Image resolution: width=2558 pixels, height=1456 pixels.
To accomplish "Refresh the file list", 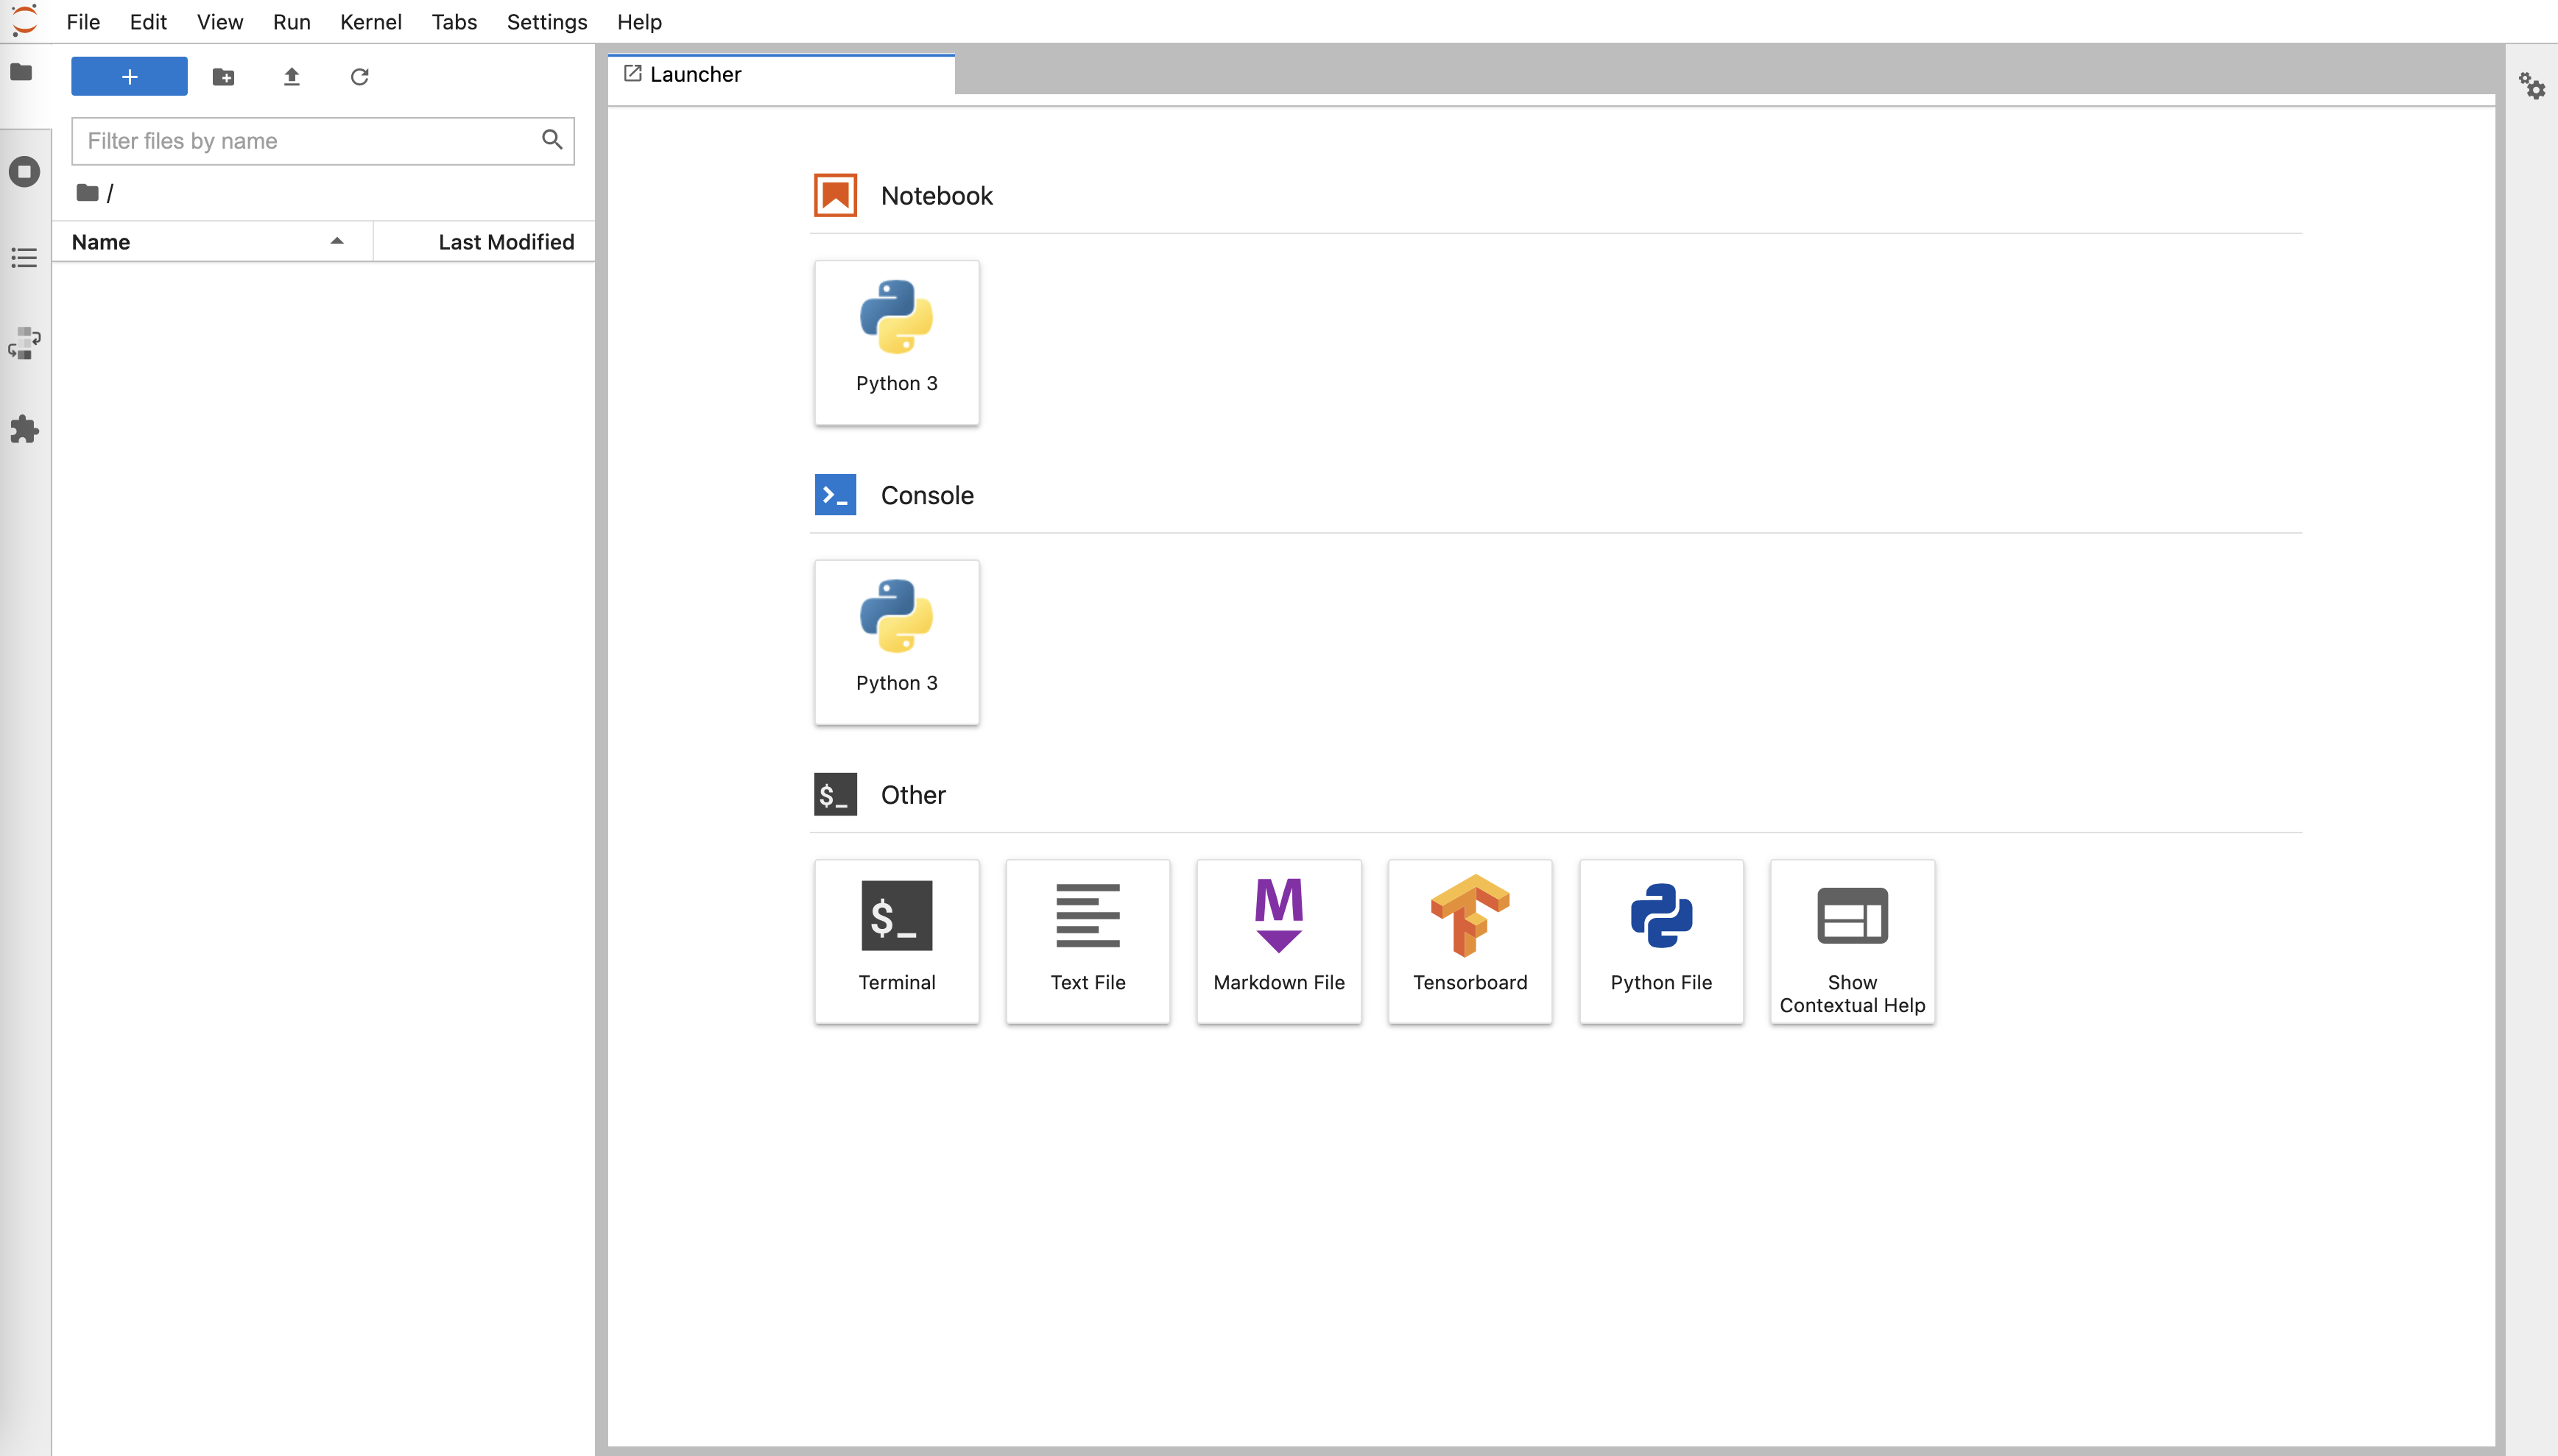I will click(360, 77).
